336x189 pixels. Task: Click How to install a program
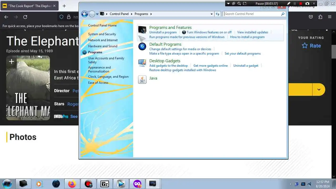tap(247, 37)
